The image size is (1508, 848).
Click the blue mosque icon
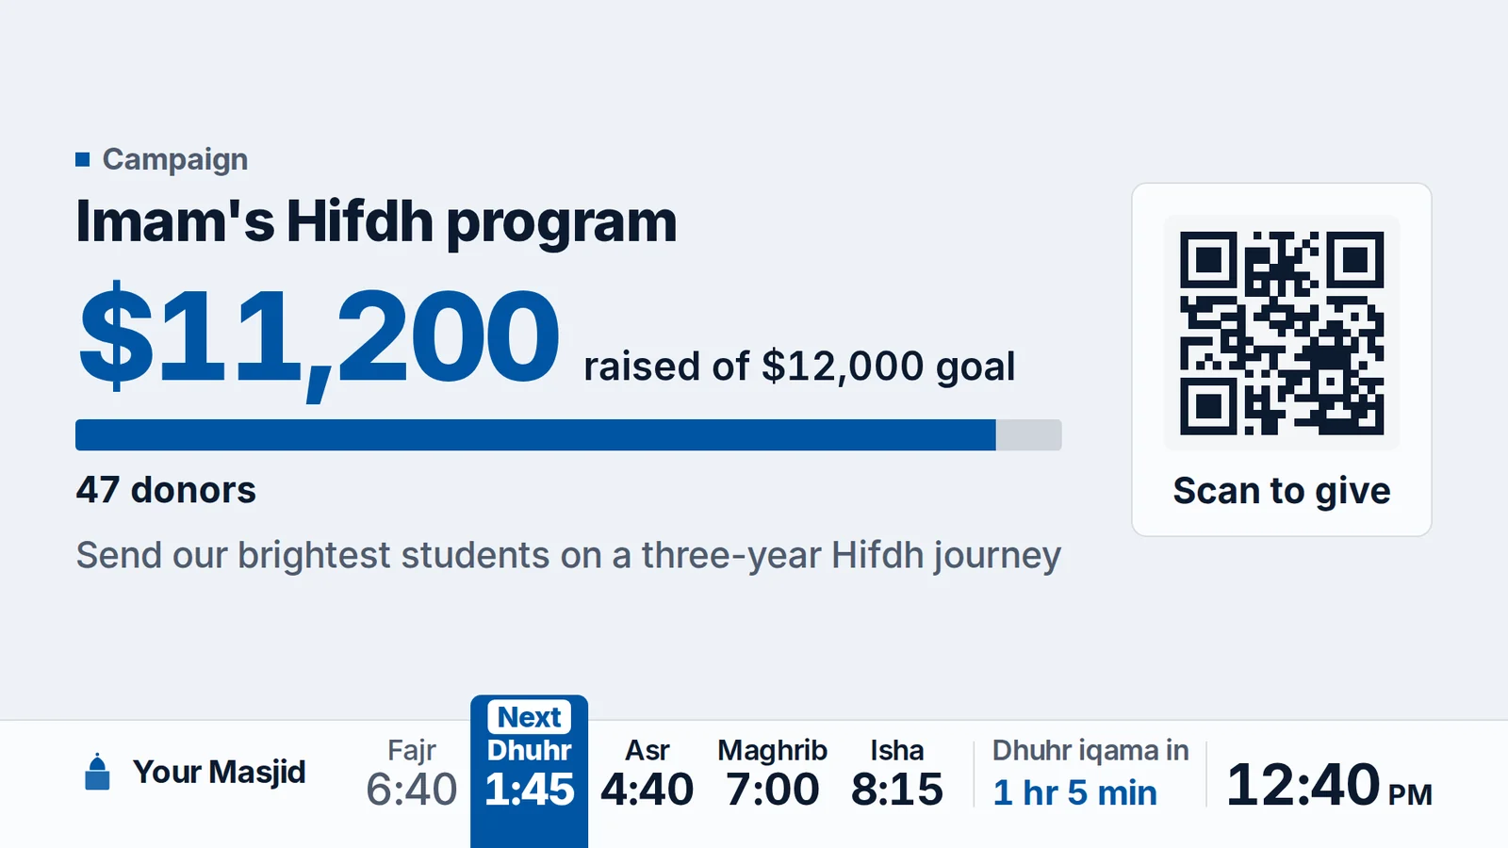coord(97,772)
